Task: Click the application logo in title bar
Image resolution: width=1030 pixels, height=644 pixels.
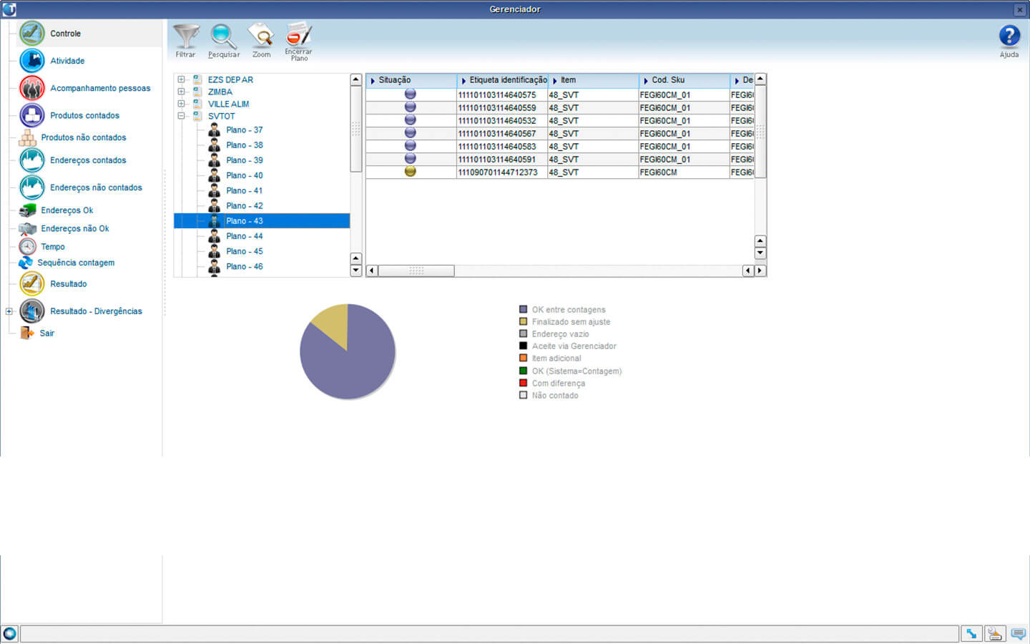Action: point(9,9)
